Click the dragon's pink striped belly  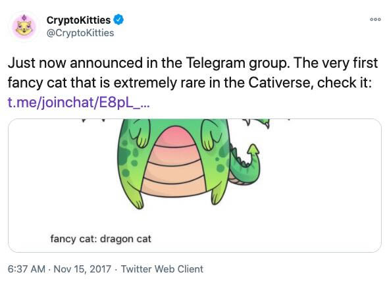pyautogui.click(x=174, y=163)
